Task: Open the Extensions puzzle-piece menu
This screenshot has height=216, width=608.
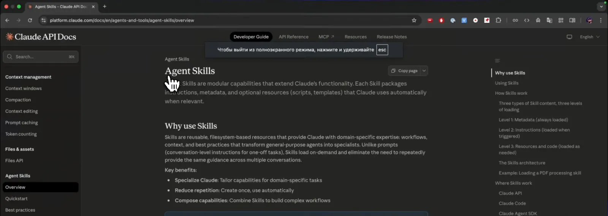Action: point(498,20)
